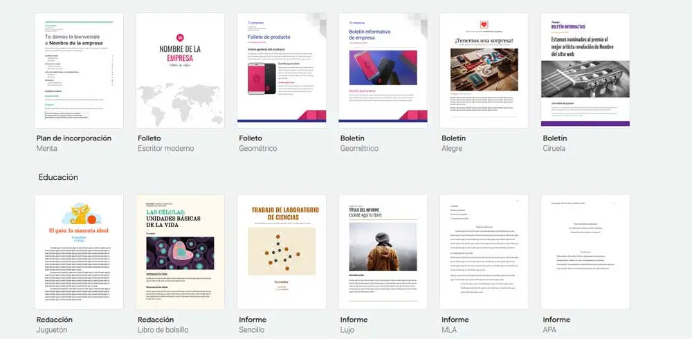Click the 'Redacción' title above 'Juguetón'

[54, 320]
